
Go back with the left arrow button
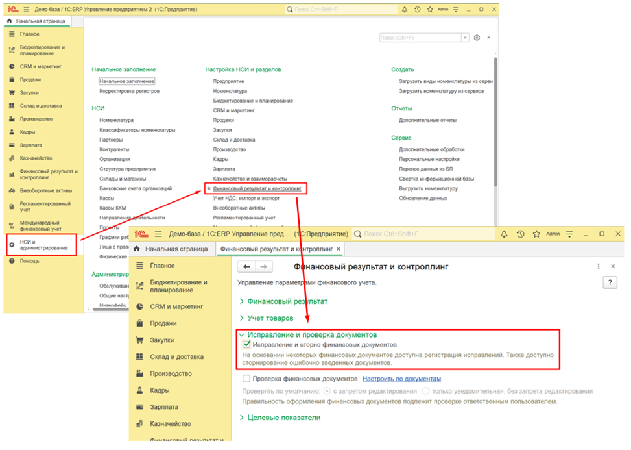pyautogui.click(x=246, y=267)
